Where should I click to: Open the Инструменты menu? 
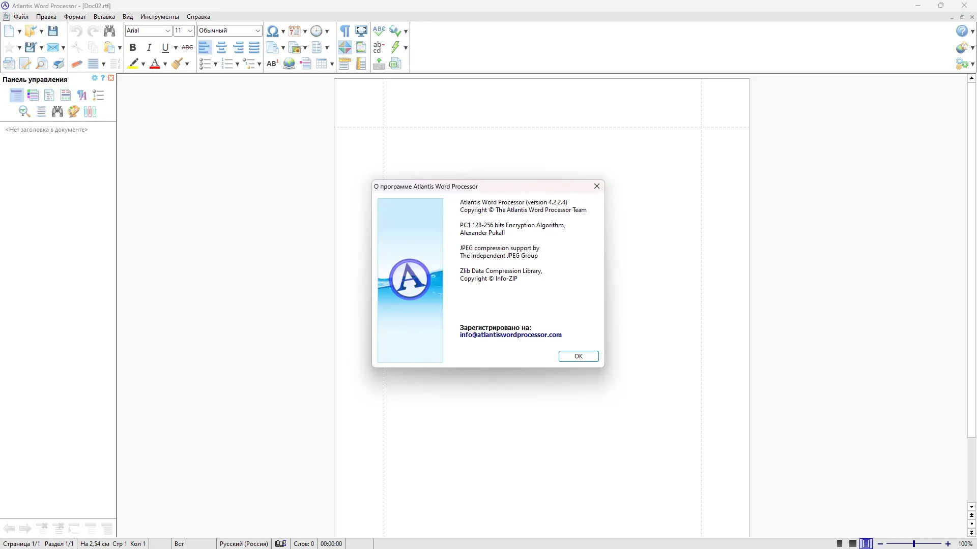tap(159, 17)
